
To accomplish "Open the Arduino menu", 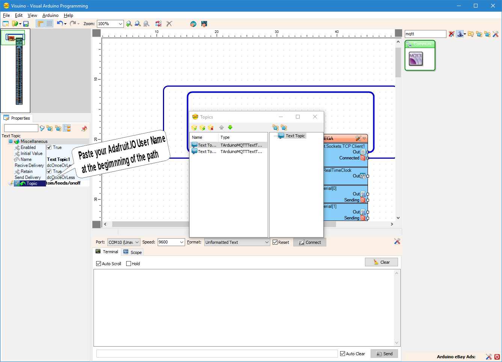I will click(x=50, y=15).
